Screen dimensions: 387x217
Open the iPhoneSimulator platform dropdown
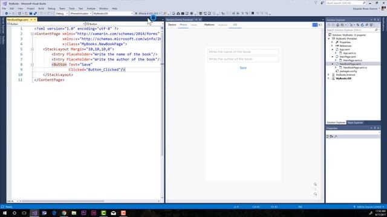(x=80, y=13)
